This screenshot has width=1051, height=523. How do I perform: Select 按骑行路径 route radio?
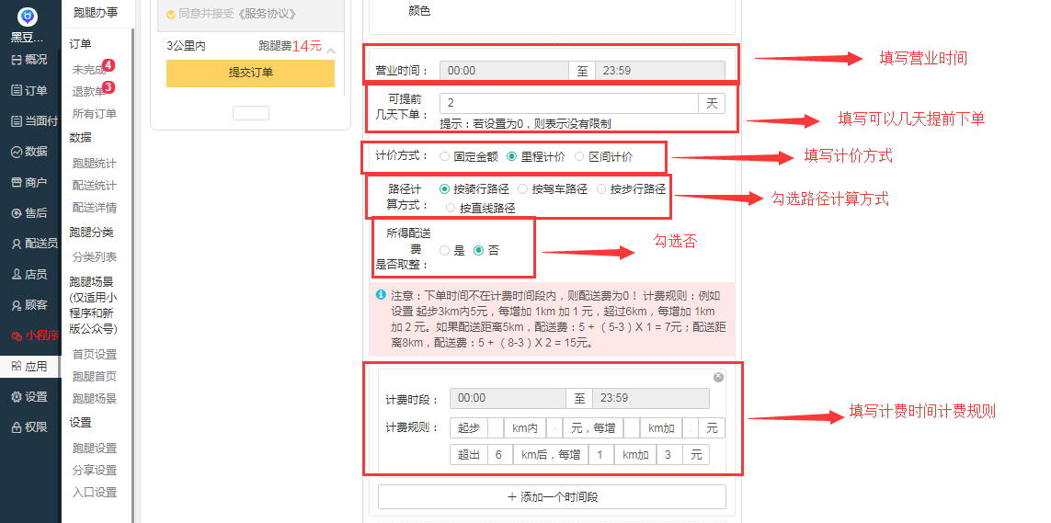(x=444, y=189)
